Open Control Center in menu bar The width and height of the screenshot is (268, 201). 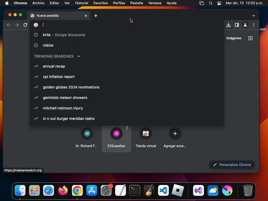tap(219, 3)
